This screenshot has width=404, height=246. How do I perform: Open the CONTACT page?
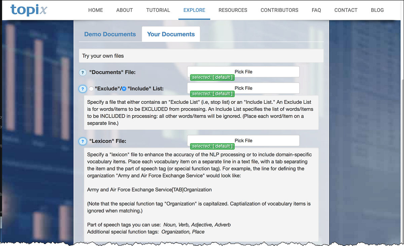(x=346, y=10)
